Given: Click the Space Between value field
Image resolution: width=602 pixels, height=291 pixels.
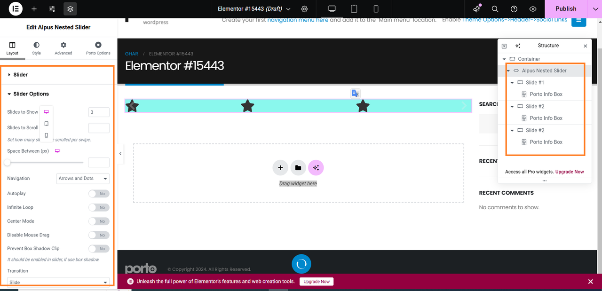Looking at the screenshot, I should pyautogui.click(x=99, y=163).
